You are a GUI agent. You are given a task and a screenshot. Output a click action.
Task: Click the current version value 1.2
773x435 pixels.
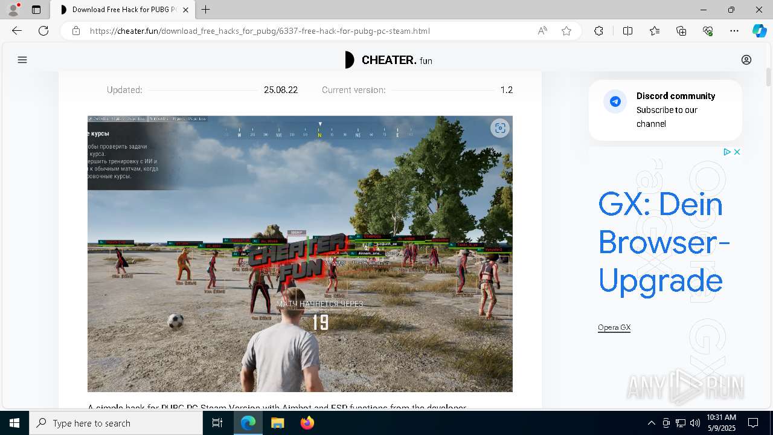[x=506, y=90]
